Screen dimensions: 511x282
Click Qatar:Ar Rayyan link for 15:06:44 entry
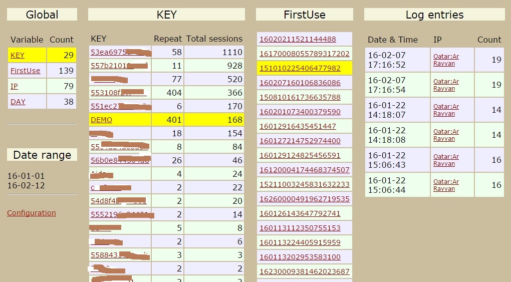click(446, 185)
